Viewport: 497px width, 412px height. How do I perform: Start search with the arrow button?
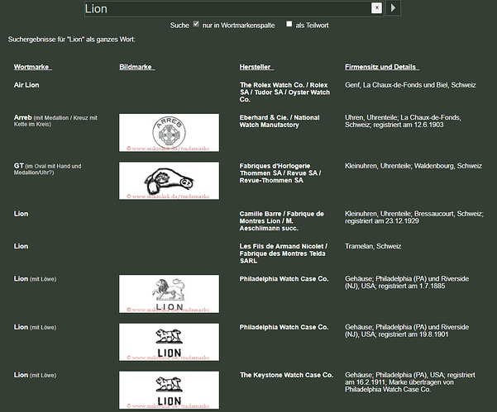[x=393, y=8]
